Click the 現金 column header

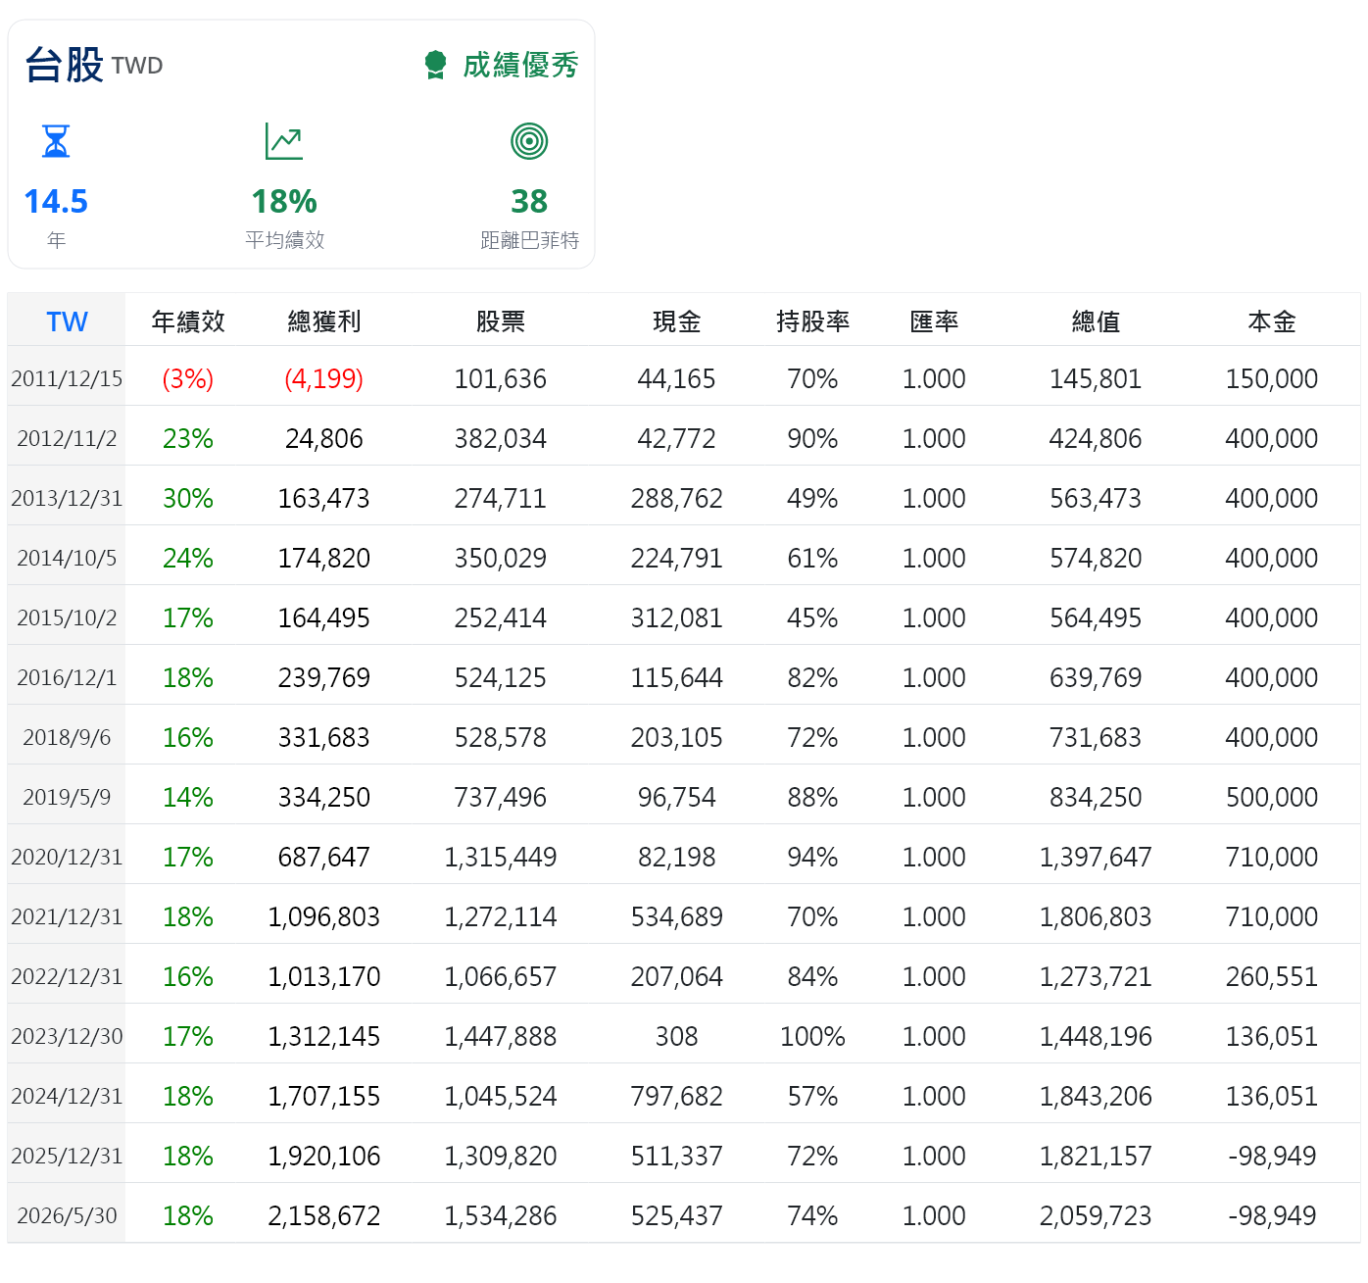click(677, 321)
